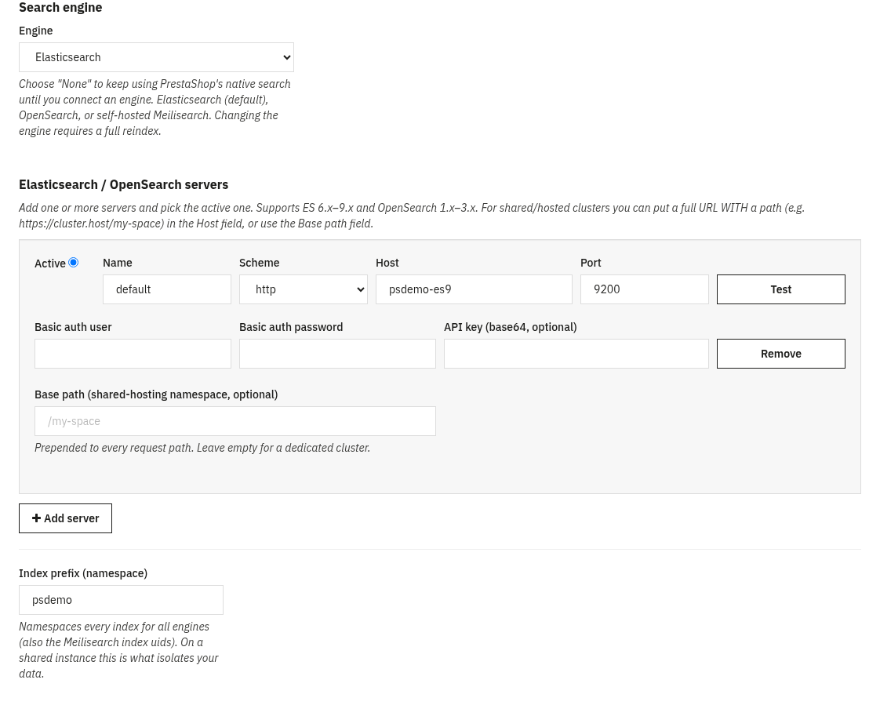The height and width of the screenshot is (705, 880).
Task: Click the Test button
Action: click(x=780, y=289)
